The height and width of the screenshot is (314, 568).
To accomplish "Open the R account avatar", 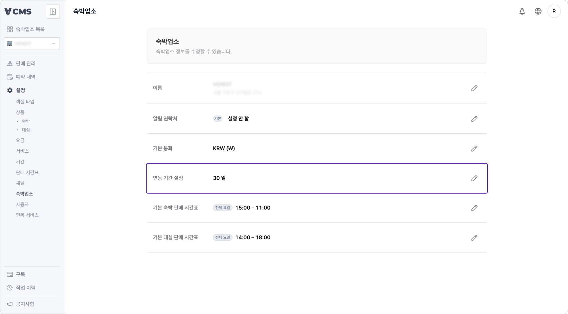I will click(554, 11).
